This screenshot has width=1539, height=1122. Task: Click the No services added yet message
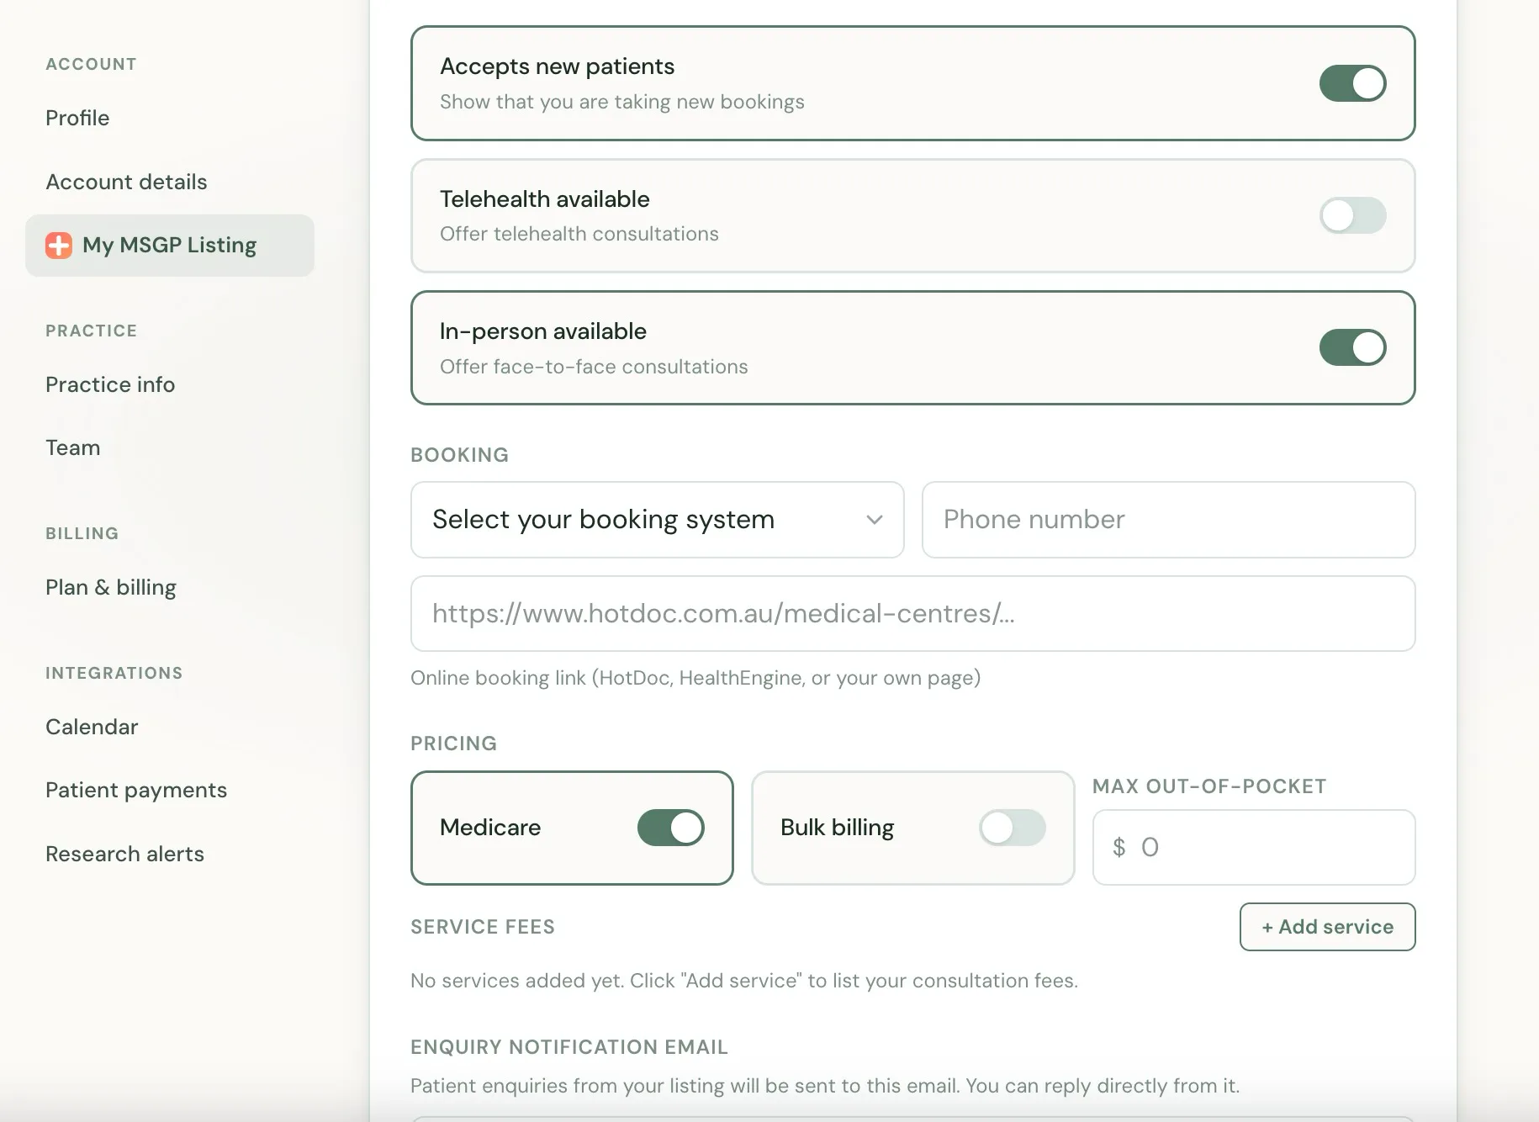[744, 981]
